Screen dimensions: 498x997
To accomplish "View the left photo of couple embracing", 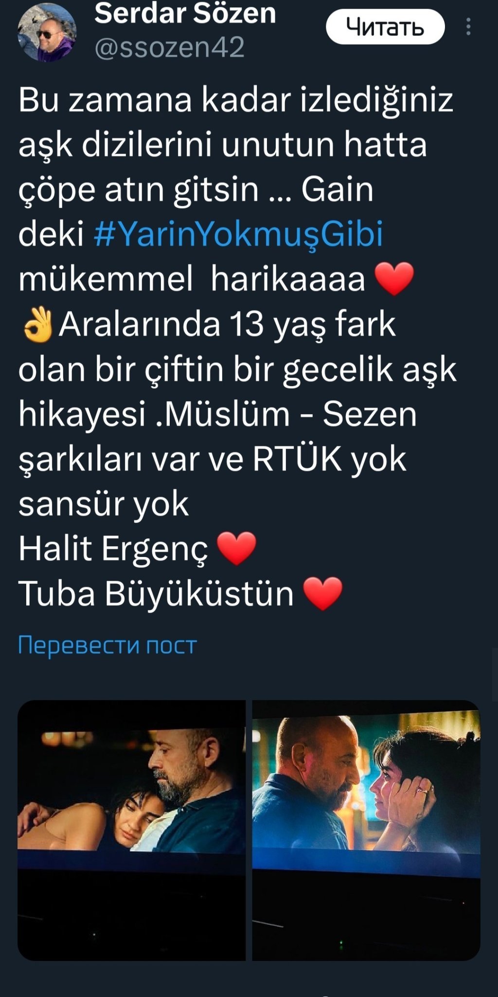I will click(x=131, y=830).
